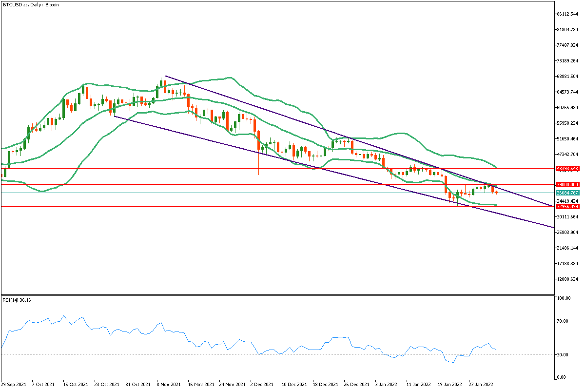
Task: Select the 32956.499 support price tag
Action: click(x=567, y=206)
